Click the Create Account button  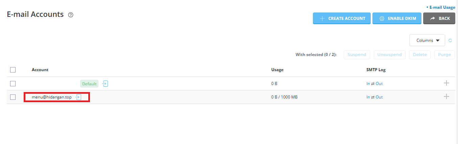click(342, 19)
